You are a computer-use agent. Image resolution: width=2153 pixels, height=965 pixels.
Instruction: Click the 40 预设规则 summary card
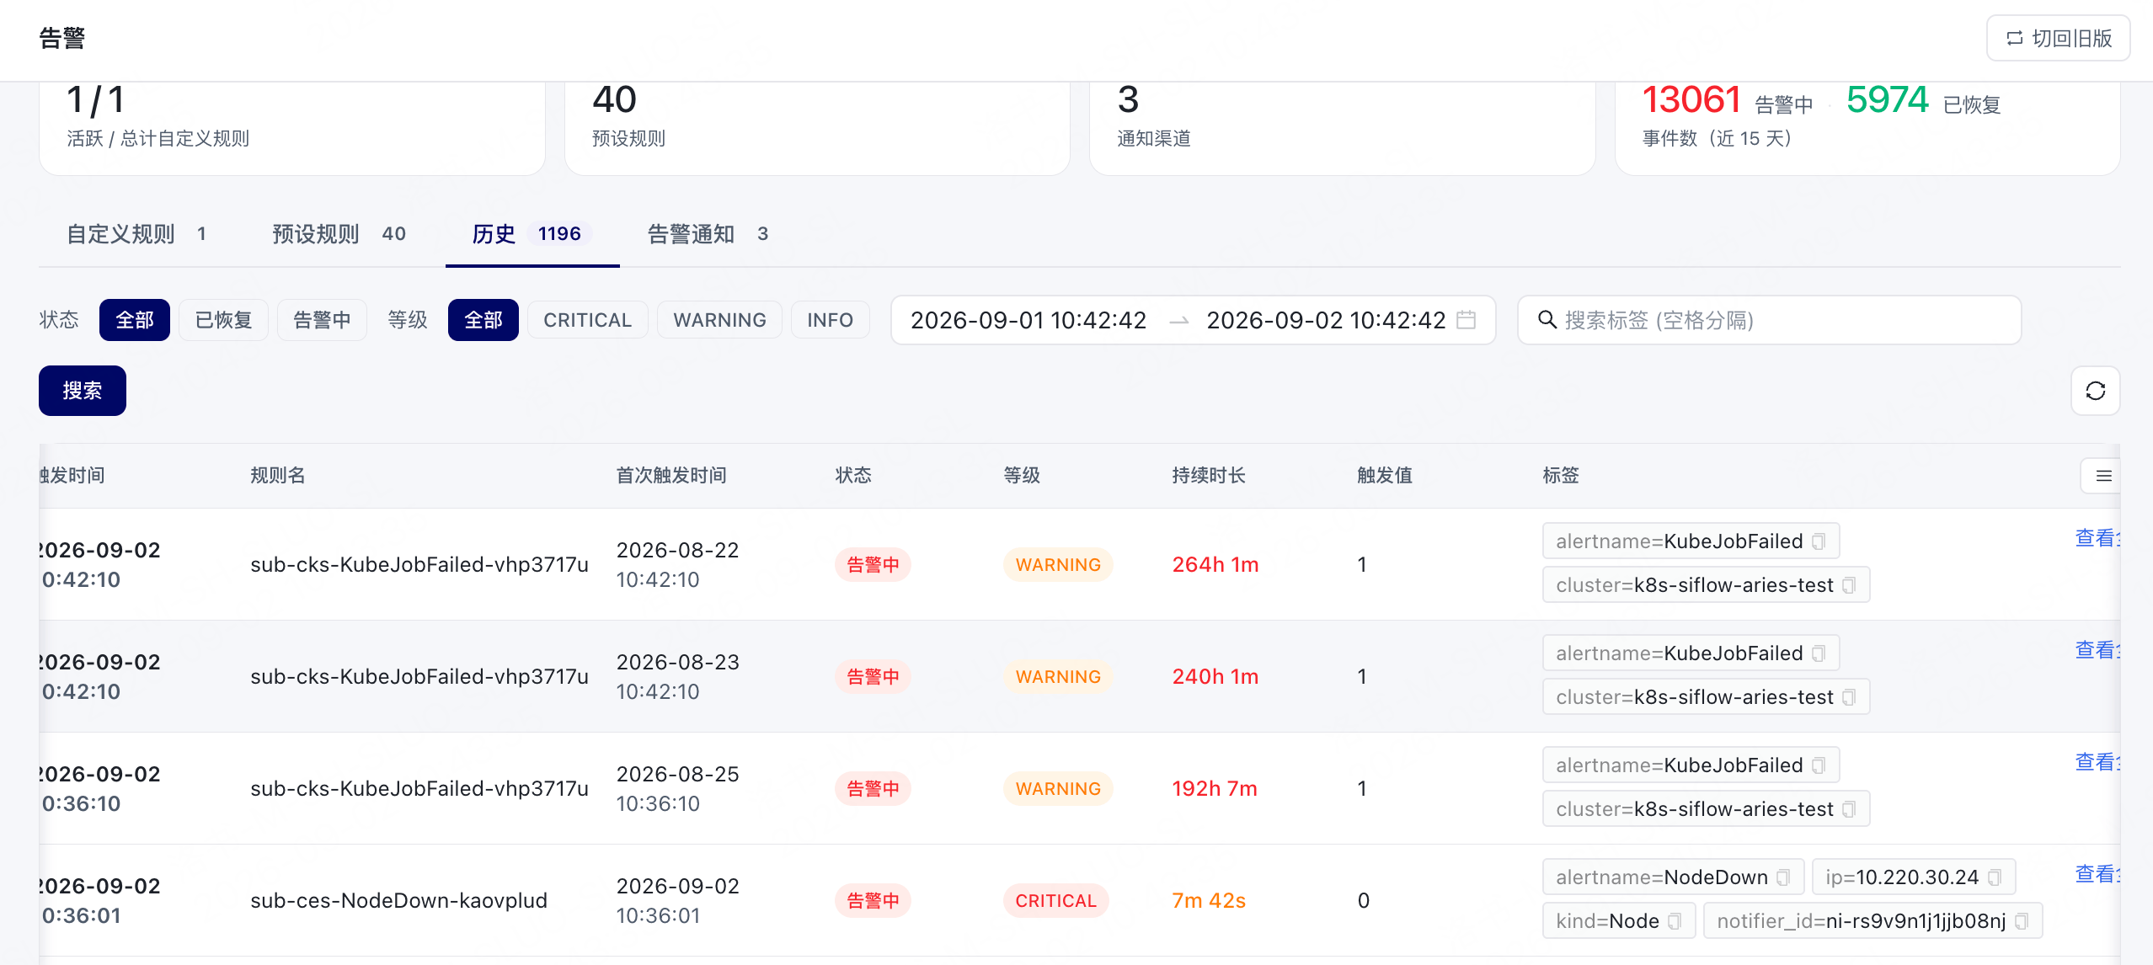817,128
